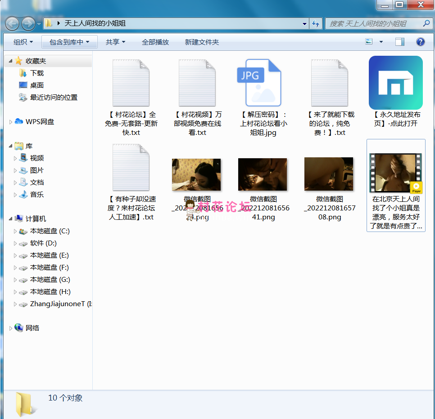
Task: Click the Back navigation arrow
Action: coord(12,23)
